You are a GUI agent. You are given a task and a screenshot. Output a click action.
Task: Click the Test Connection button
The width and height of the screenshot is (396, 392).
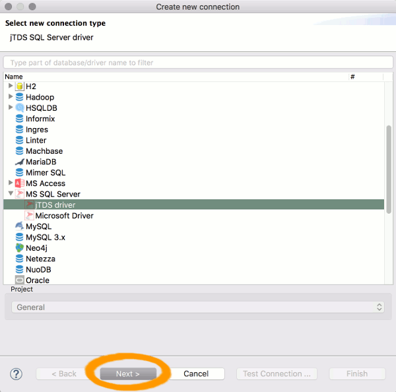pos(277,374)
